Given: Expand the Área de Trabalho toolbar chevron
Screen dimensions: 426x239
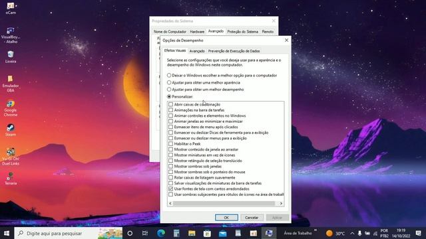Looking at the screenshot, I should click(x=315, y=230).
